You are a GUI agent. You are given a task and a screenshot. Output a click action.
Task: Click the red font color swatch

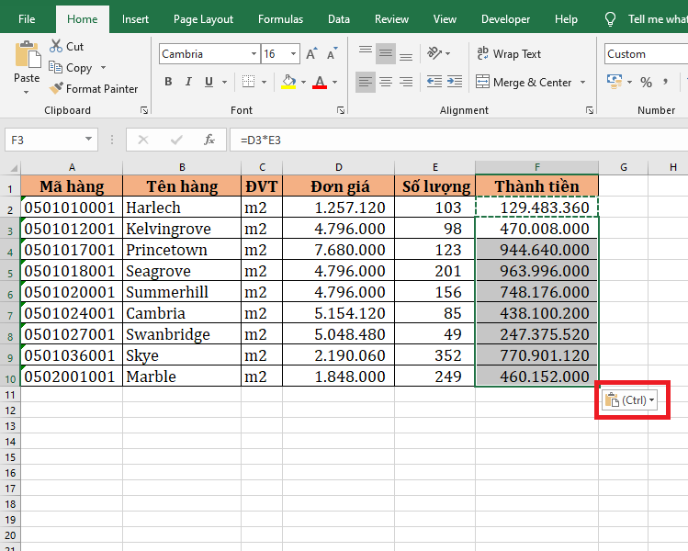[x=320, y=83]
